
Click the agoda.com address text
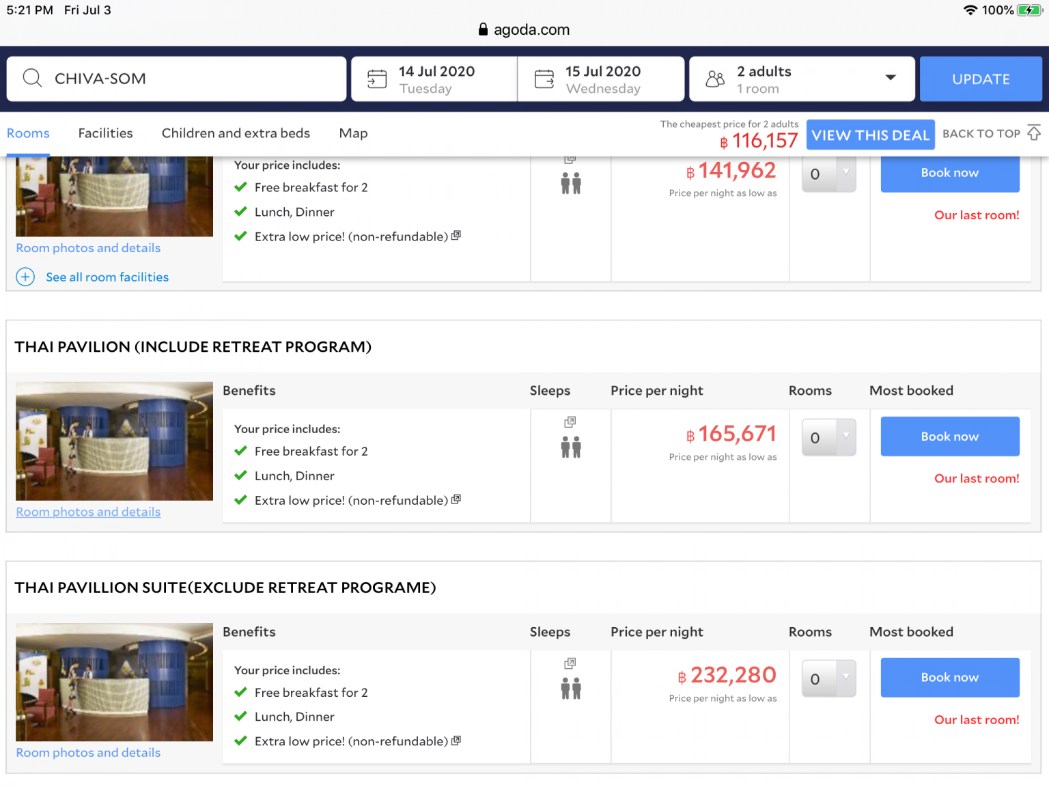[x=531, y=29]
